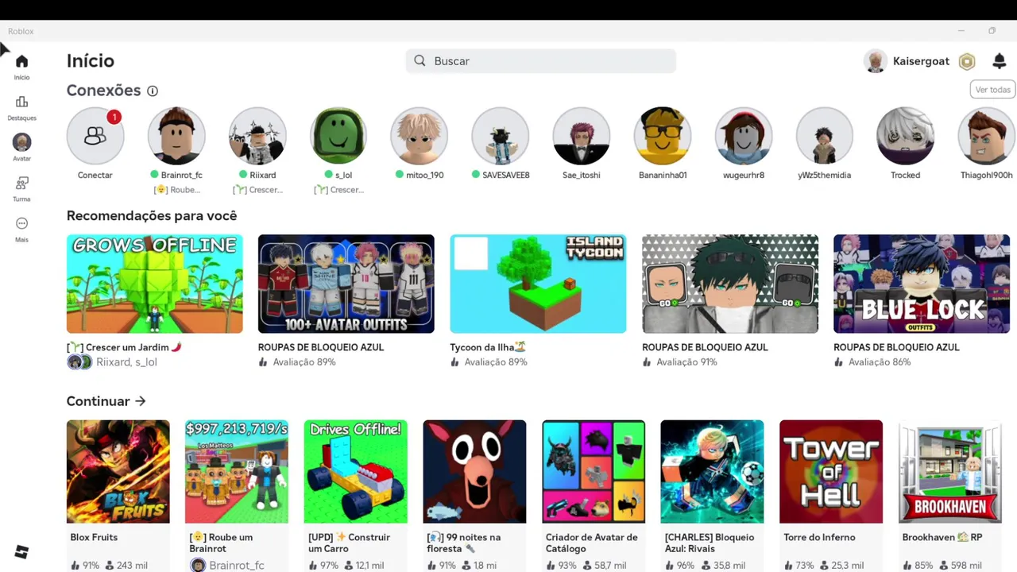Open the Tower of Hell thumbnail
The image size is (1017, 572).
pyautogui.click(x=831, y=472)
